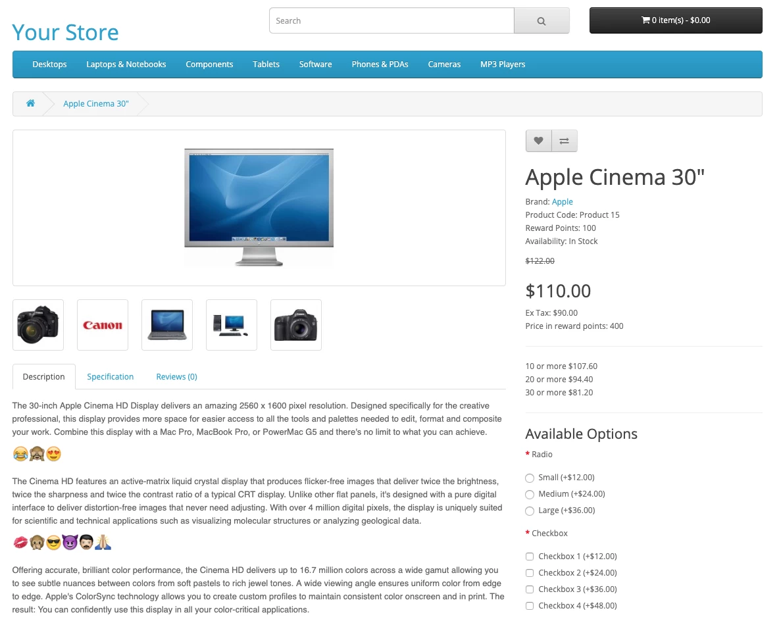Click the magnifier search button
This screenshot has height=621, width=781.
pos(542,21)
